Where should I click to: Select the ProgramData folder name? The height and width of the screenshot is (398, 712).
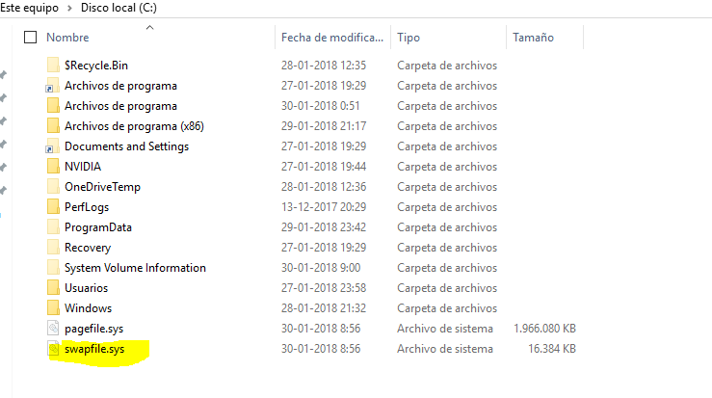[98, 227]
